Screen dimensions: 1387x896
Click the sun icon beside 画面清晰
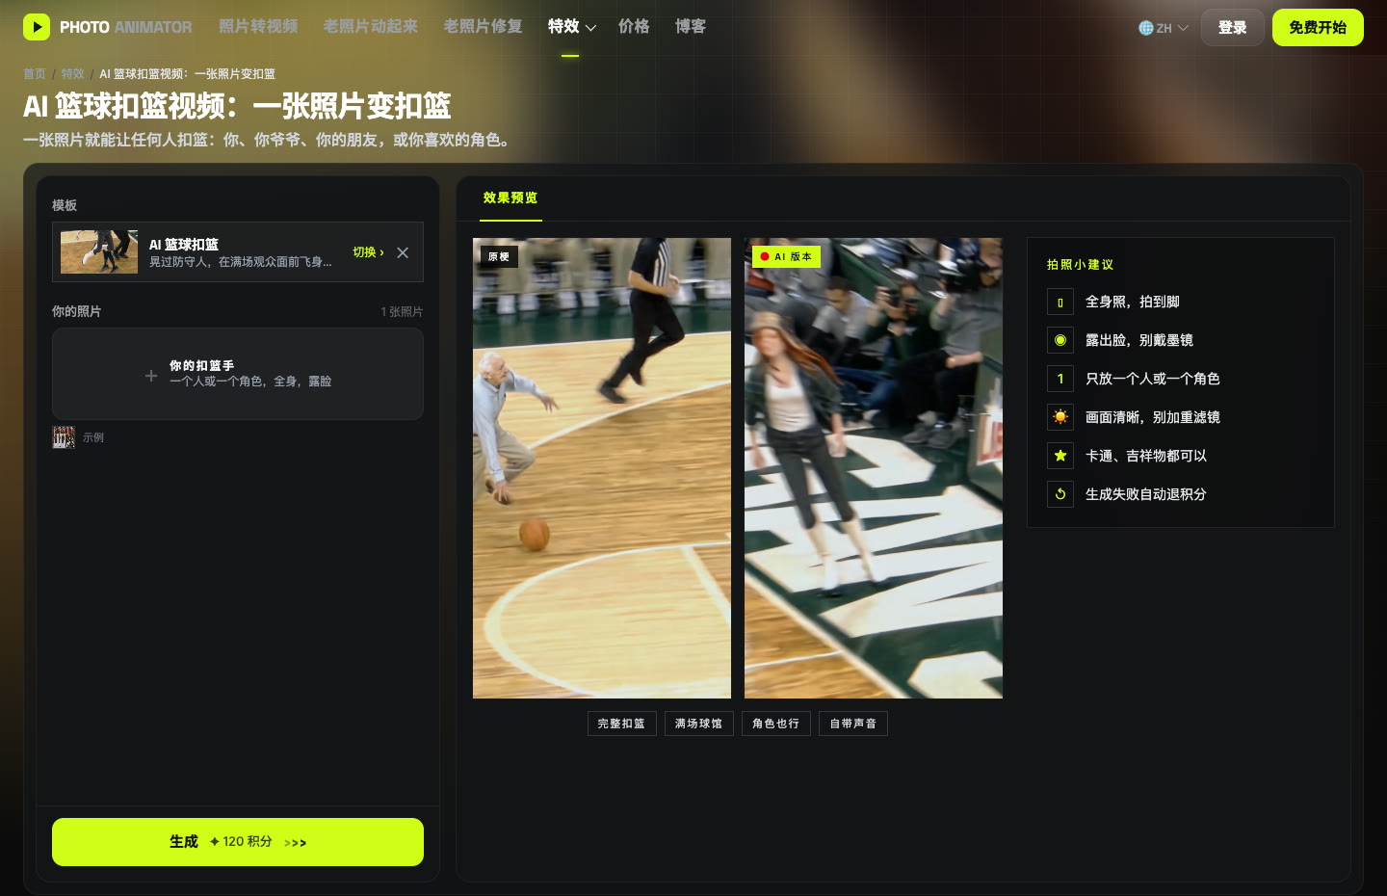click(1060, 417)
